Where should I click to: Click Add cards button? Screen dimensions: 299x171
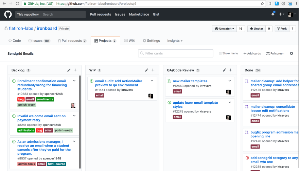(x=252, y=53)
